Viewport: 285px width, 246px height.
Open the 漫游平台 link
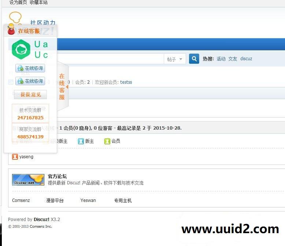tap(55, 200)
